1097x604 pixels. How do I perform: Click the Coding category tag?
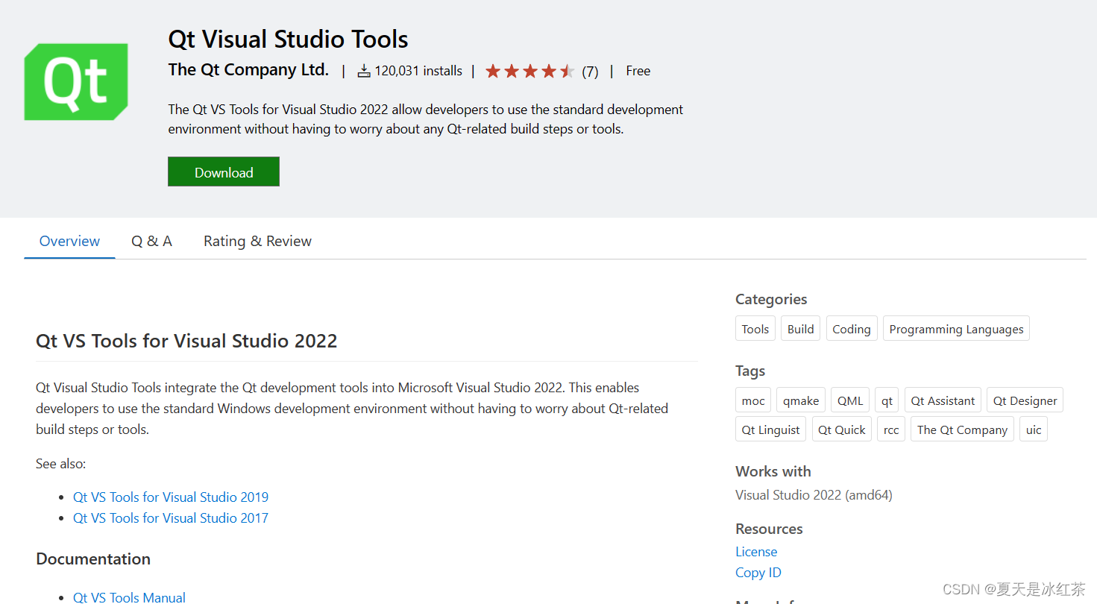point(851,329)
